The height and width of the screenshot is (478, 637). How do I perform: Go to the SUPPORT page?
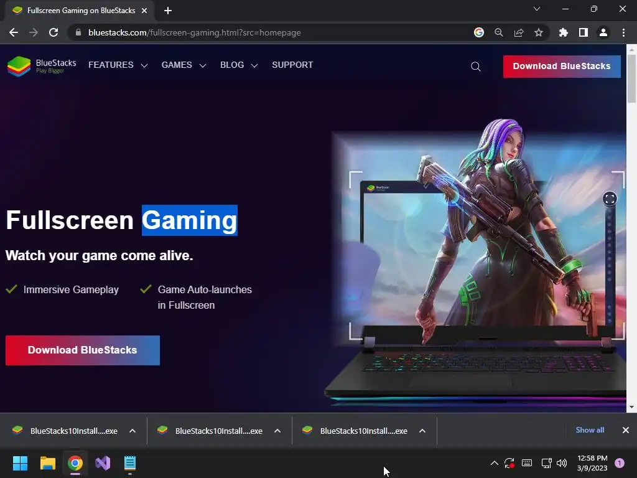(292, 65)
